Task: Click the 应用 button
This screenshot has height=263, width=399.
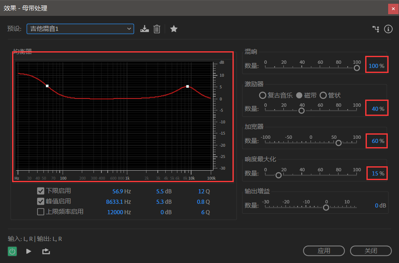Action: 324,250
